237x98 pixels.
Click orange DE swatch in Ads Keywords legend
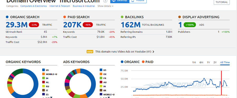coord(101,74)
